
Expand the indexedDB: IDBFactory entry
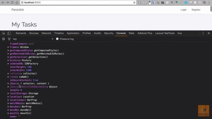[8, 63]
